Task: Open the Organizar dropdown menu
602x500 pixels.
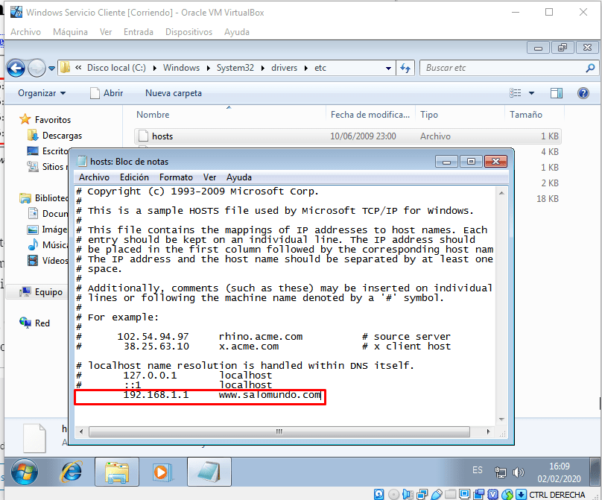Action: click(42, 93)
